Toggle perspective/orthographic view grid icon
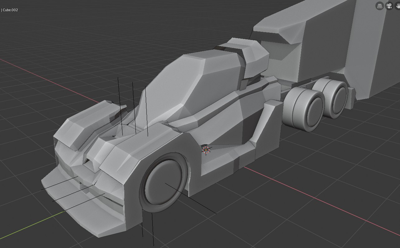This screenshot has height=248, width=400. [x=379, y=6]
